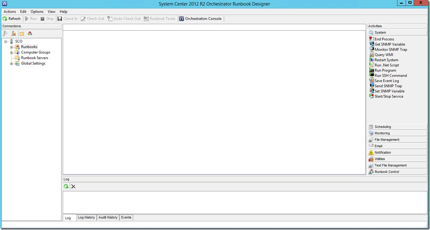Switch to the Log History tab
This screenshot has height=230, width=430.
click(87, 217)
